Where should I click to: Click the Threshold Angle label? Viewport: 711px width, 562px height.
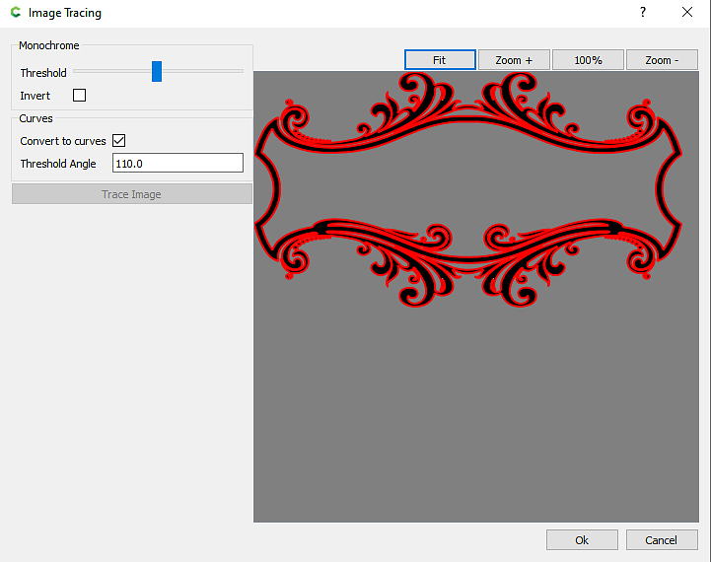58,164
